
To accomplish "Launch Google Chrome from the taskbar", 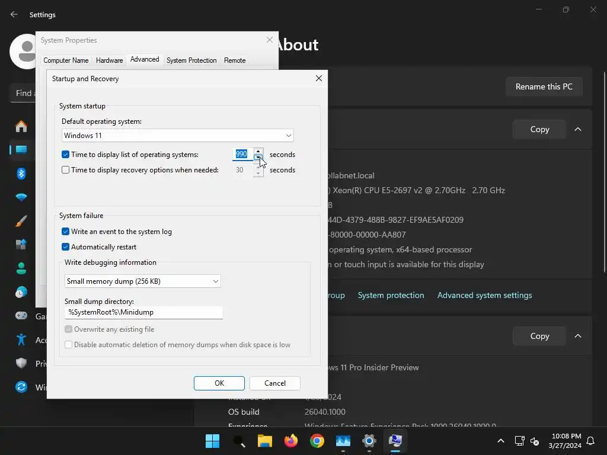I will click(x=317, y=441).
